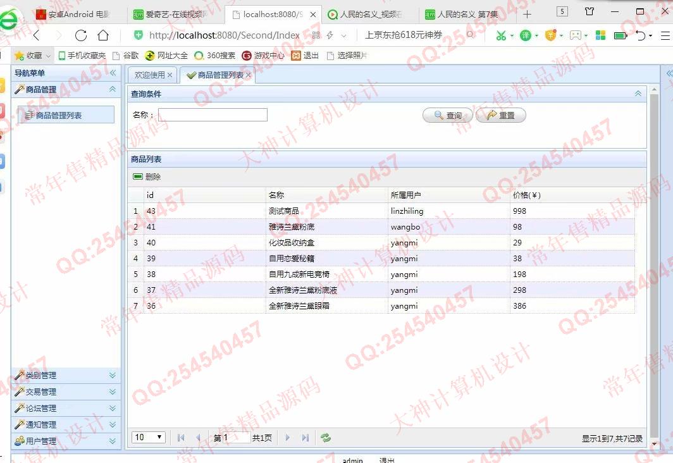Click the 名称 search input field

coord(213,115)
